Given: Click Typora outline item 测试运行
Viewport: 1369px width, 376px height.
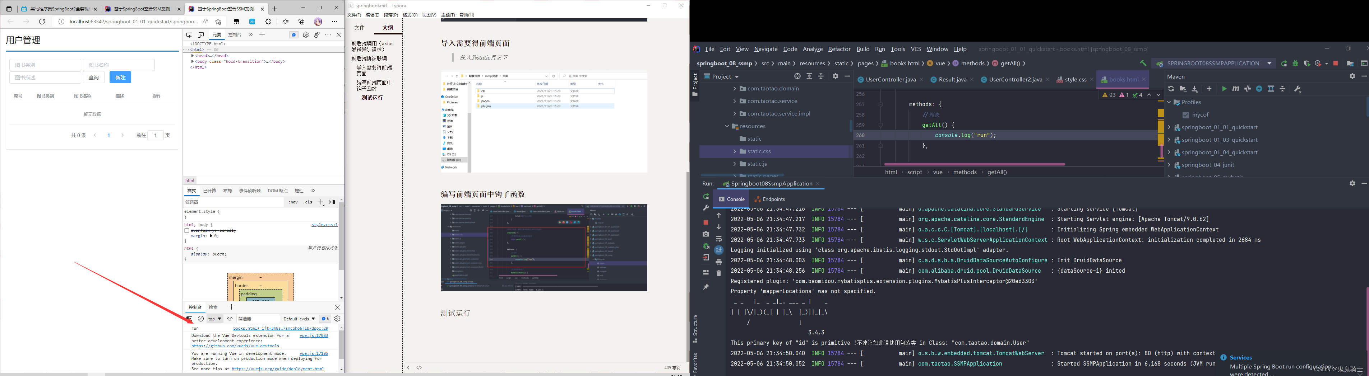Looking at the screenshot, I should [372, 98].
